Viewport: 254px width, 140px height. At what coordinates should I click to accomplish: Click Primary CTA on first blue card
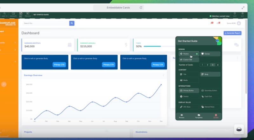point(59,65)
